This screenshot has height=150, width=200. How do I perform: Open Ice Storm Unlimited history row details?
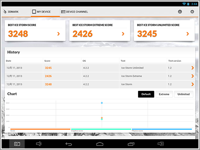pyautogui.click(x=100, y=68)
